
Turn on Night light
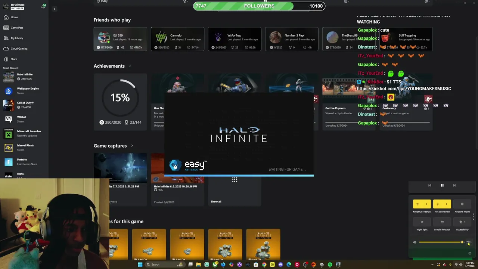(x=422, y=222)
